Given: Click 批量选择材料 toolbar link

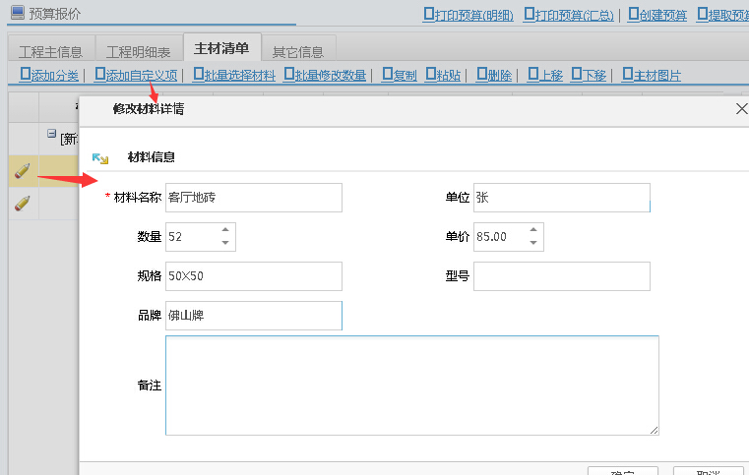Looking at the screenshot, I should [234, 75].
